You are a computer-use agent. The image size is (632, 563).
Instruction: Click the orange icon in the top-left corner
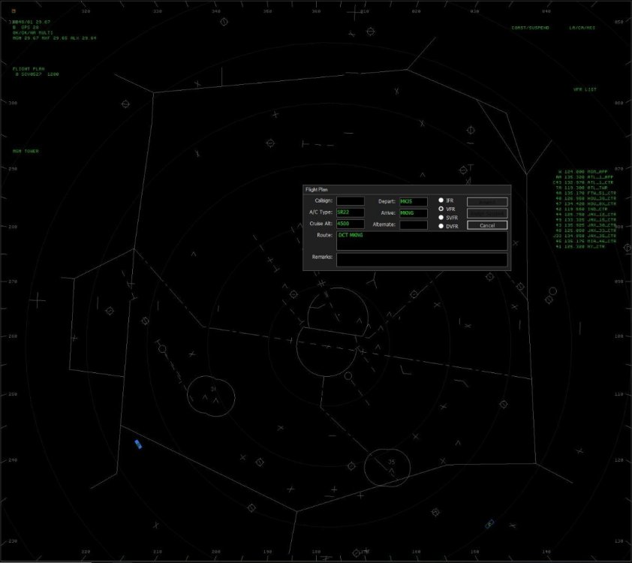coord(14,11)
